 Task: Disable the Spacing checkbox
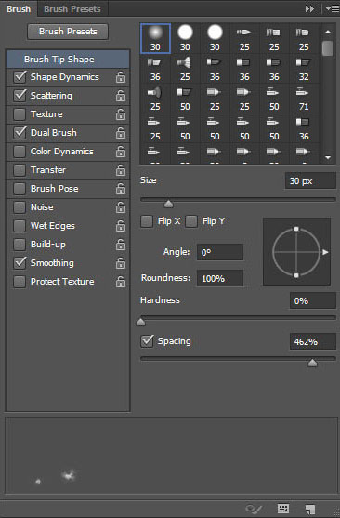tap(147, 341)
